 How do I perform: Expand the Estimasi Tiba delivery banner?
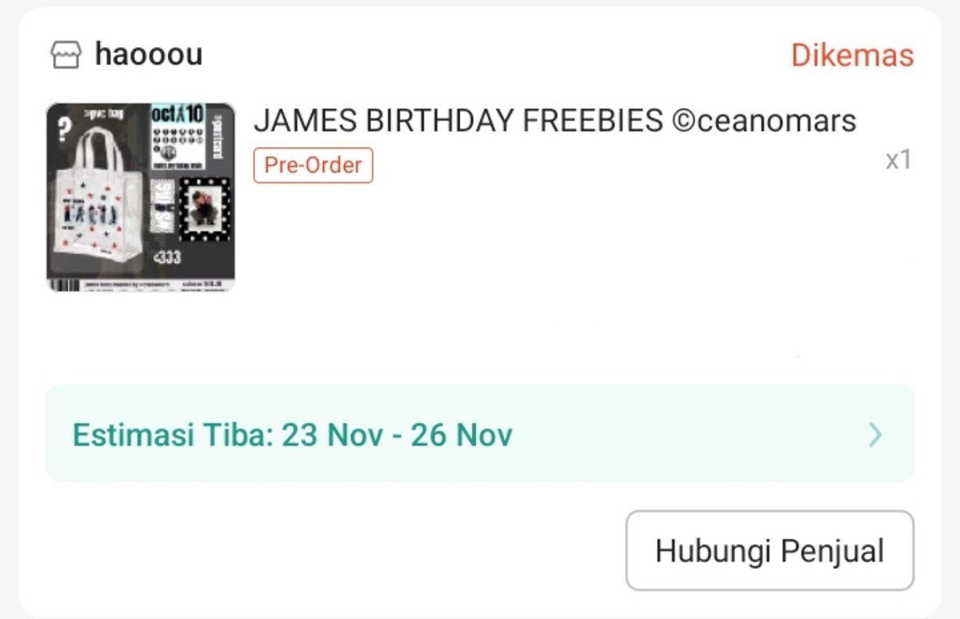coord(480,434)
